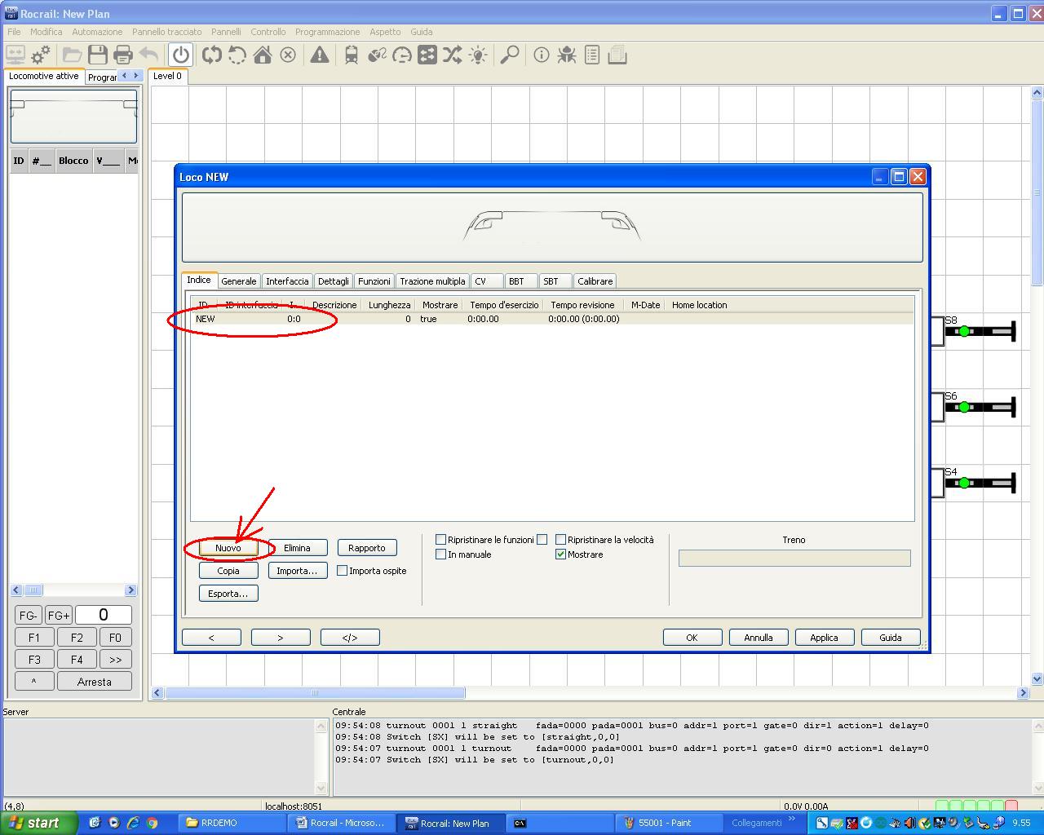Select the NEW locomotive row in index list
The image size is (1044, 835).
(x=553, y=319)
